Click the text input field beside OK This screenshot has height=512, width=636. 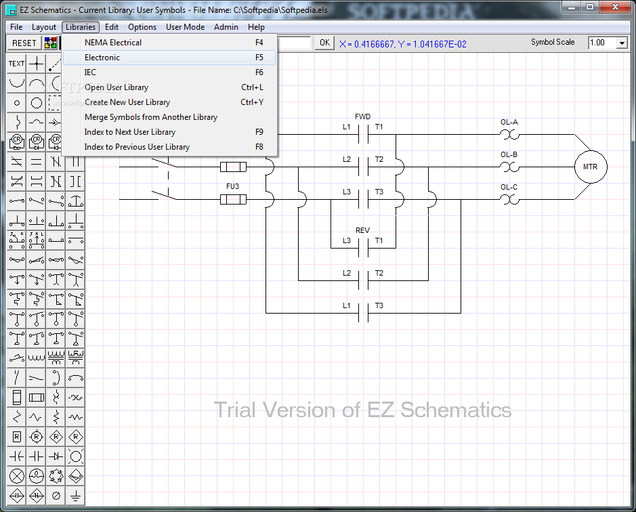click(x=295, y=43)
